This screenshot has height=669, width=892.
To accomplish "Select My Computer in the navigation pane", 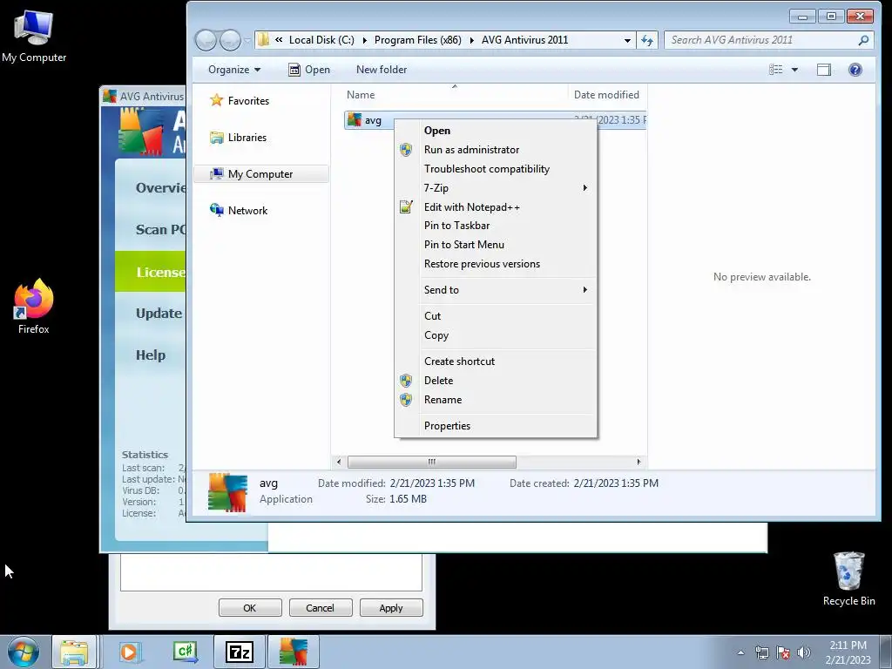I will (x=260, y=174).
